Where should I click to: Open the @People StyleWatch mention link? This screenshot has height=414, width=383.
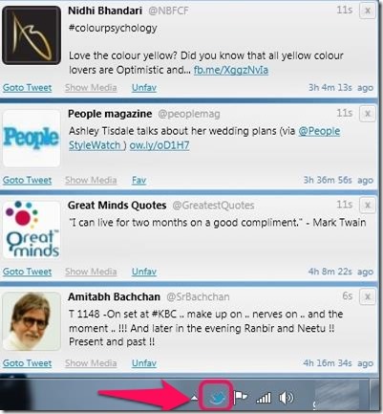coord(204,138)
